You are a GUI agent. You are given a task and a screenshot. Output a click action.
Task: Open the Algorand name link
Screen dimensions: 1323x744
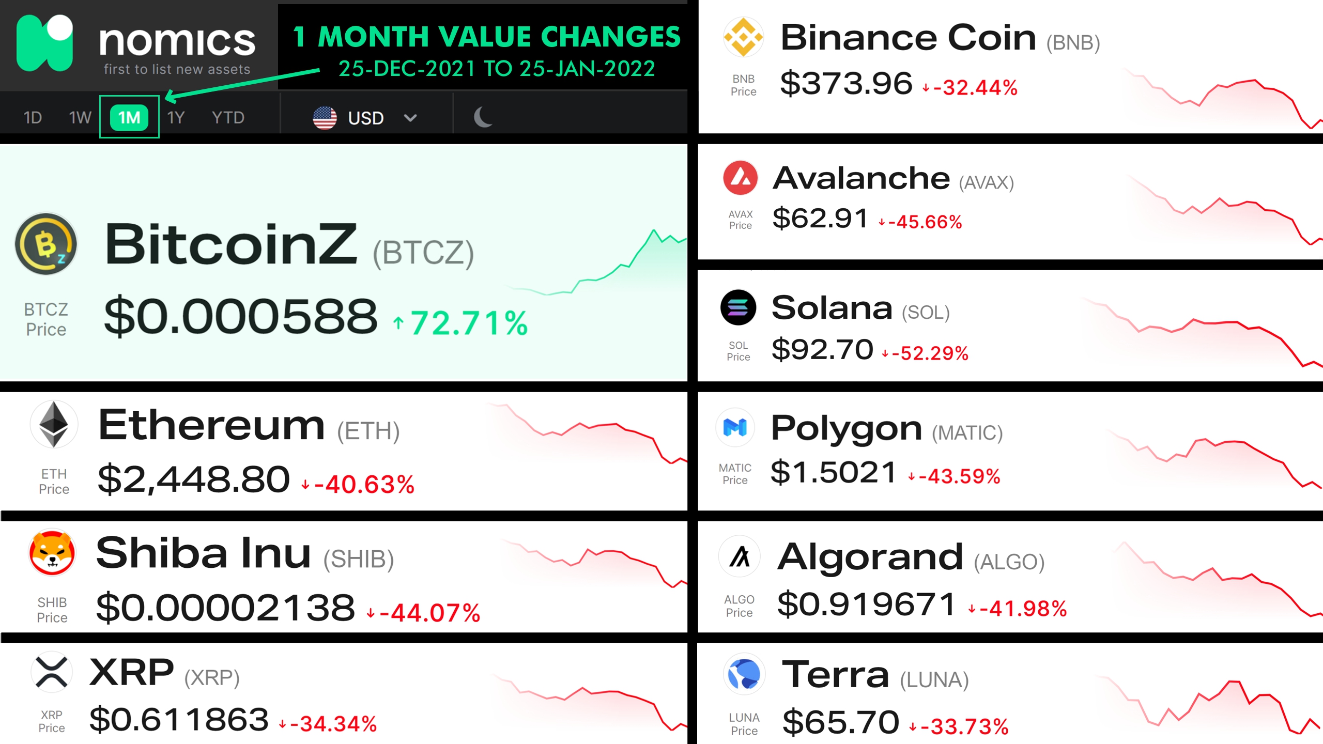click(870, 557)
